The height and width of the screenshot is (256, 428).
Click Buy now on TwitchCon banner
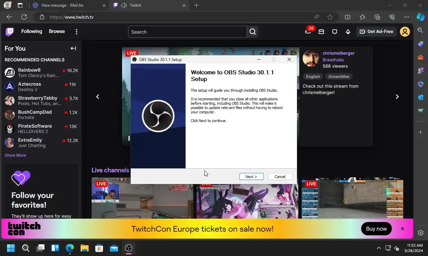[376, 229]
